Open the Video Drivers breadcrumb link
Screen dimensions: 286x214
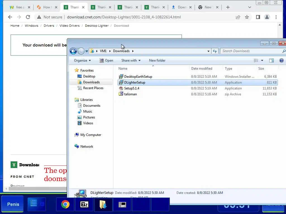click(70, 26)
